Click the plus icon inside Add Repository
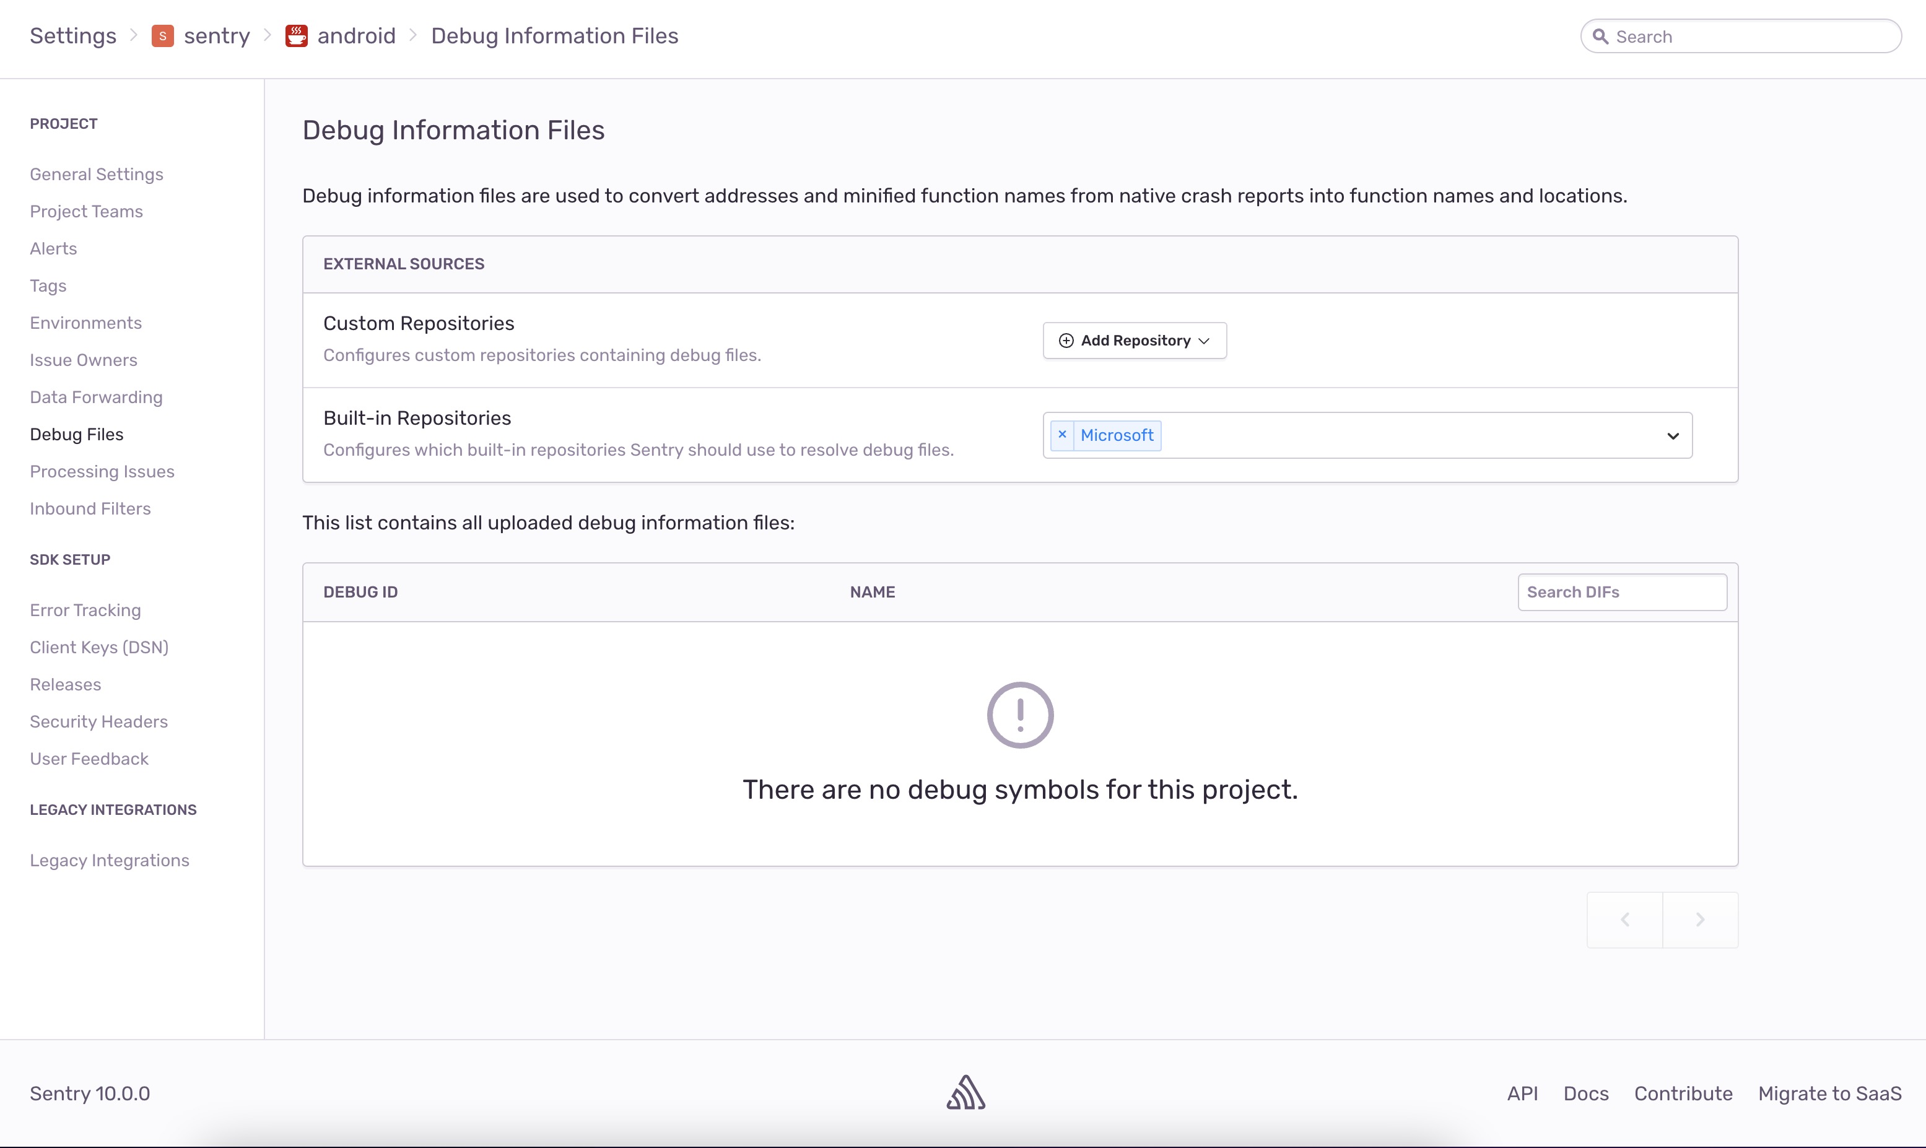This screenshot has height=1148, width=1926. 1066,341
